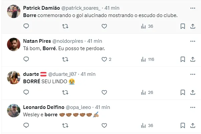201x134 pixels.
Task: Open the @noldorpires handle link
Action: [x=68, y=41]
